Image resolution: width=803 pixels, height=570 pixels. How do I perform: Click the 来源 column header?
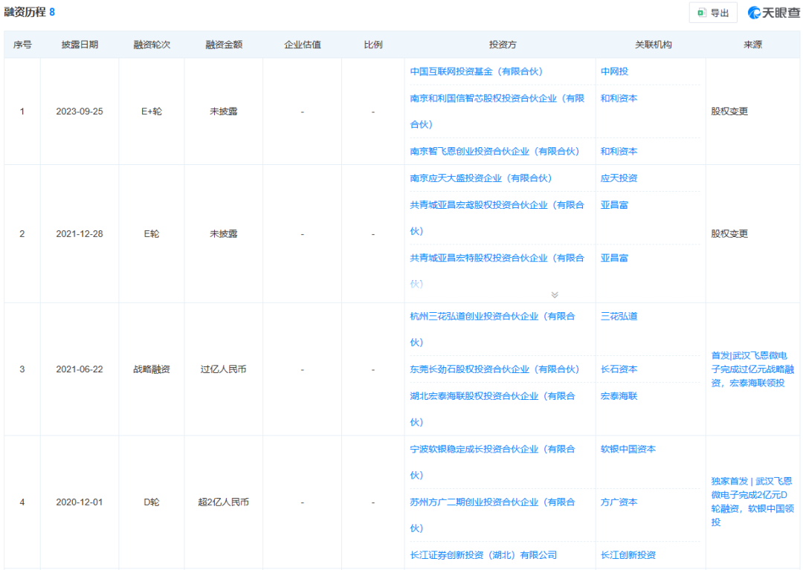(x=752, y=45)
